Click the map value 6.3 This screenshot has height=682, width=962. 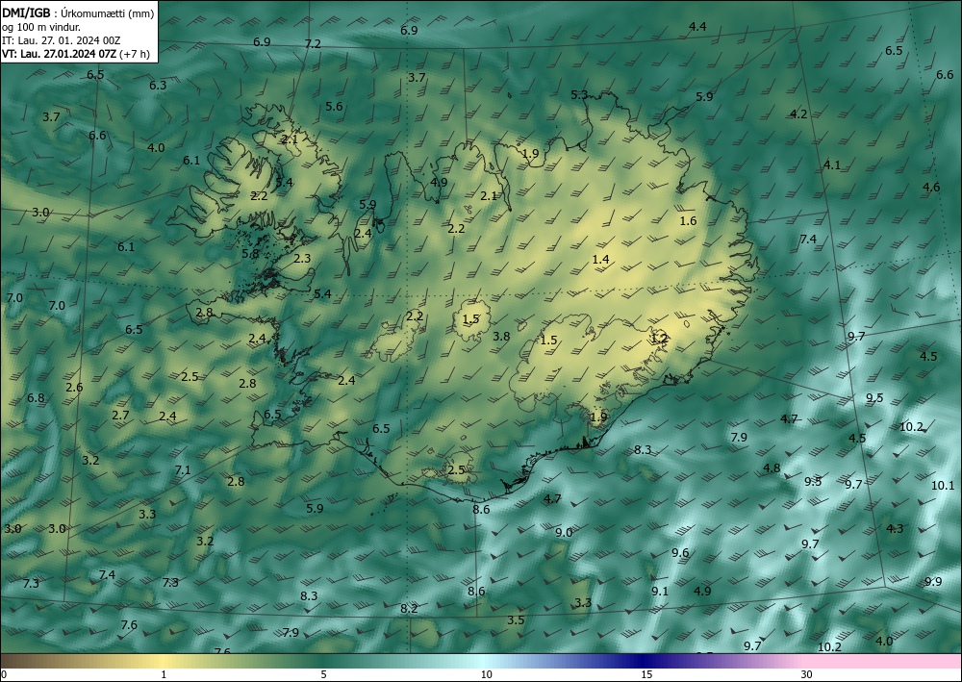coord(158,86)
